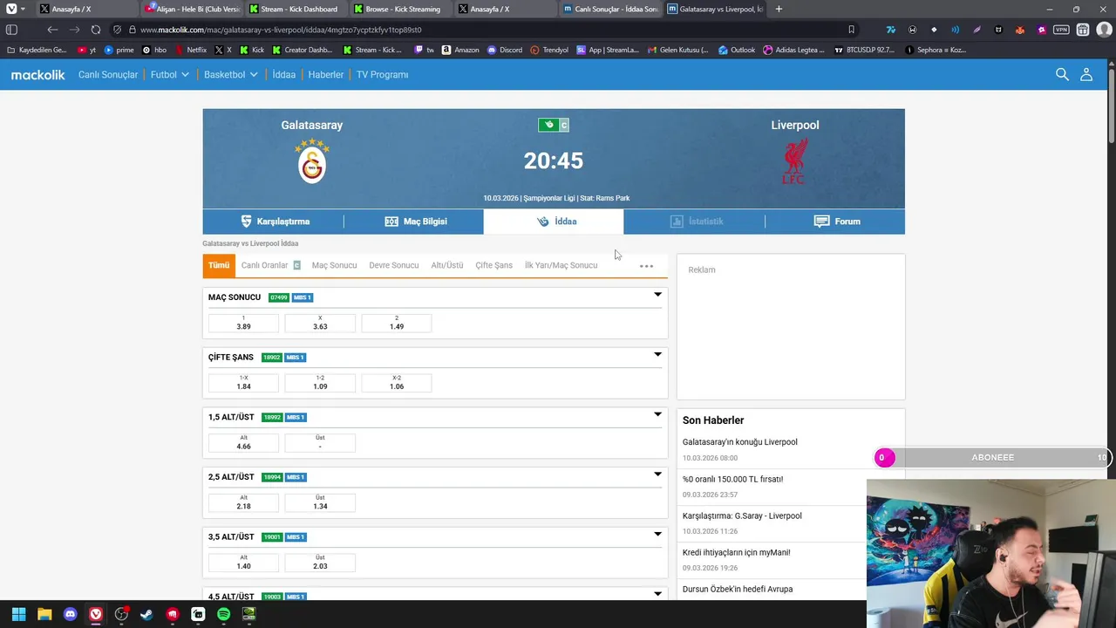Select the Tümü filter tab
Image resolution: width=1116 pixels, height=628 pixels.
pos(219,265)
